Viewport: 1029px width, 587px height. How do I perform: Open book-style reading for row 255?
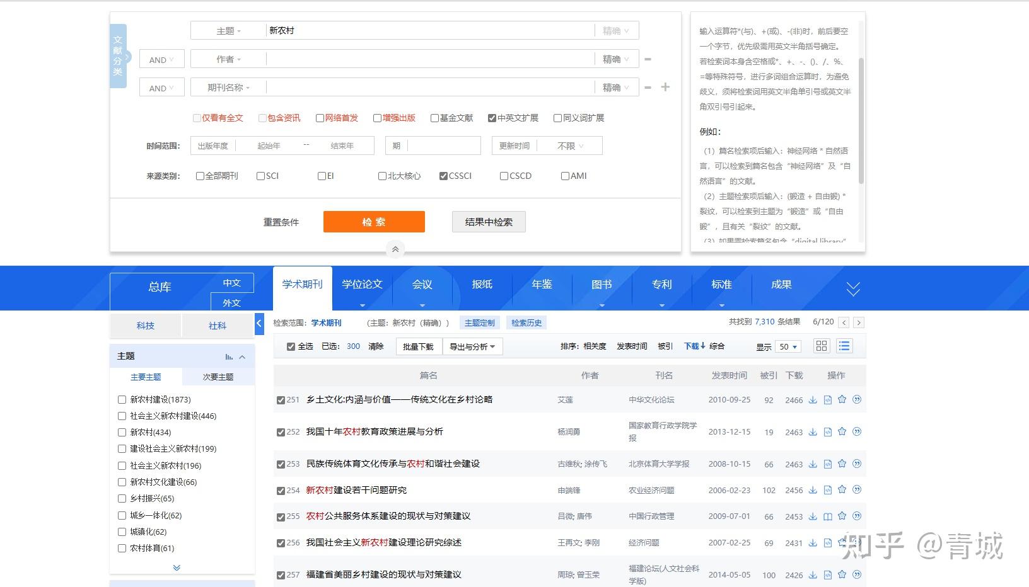[828, 516]
